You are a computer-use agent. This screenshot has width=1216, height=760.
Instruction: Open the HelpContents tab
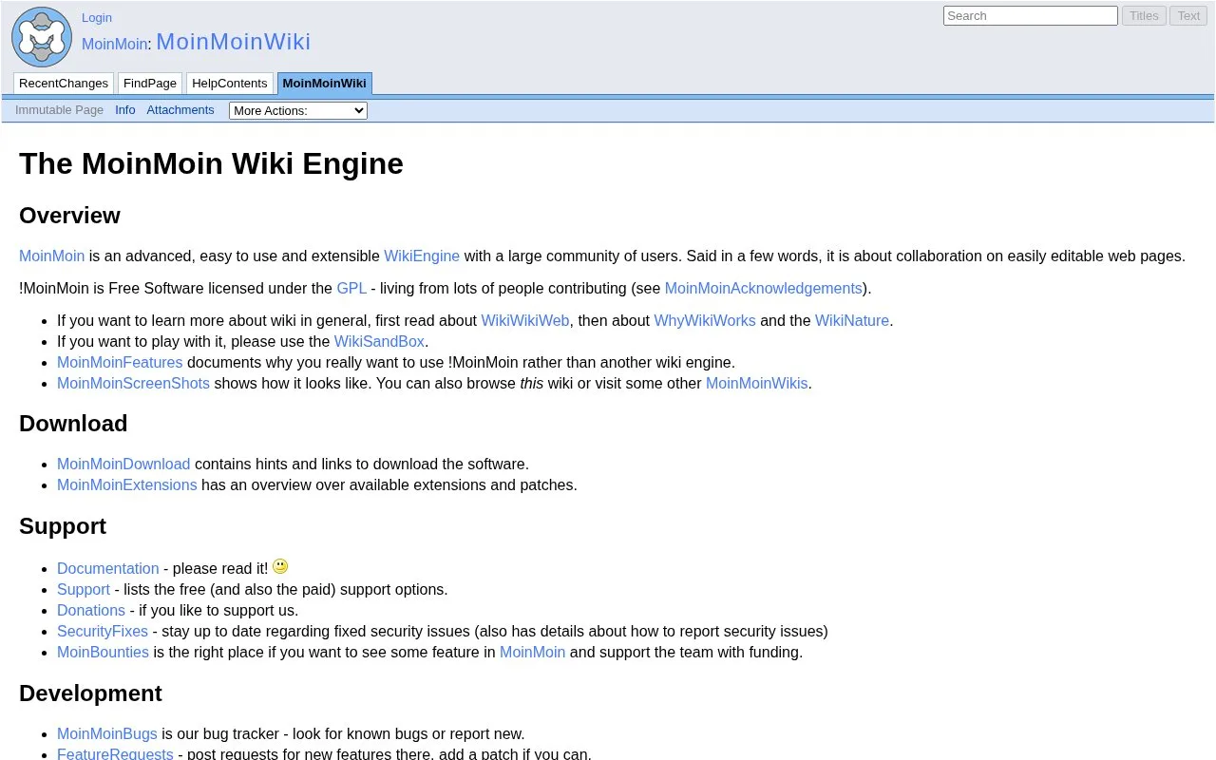[x=230, y=84]
